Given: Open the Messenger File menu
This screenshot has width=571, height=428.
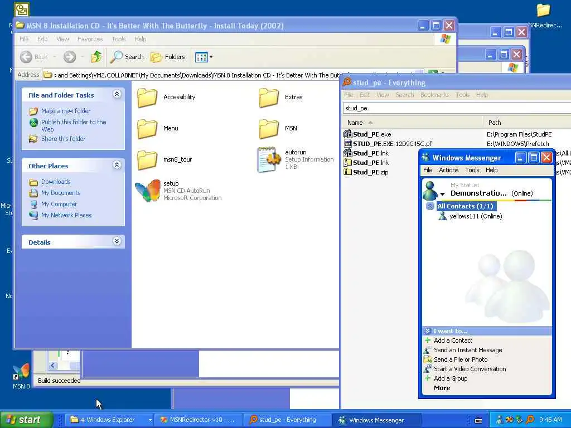Looking at the screenshot, I should (428, 170).
